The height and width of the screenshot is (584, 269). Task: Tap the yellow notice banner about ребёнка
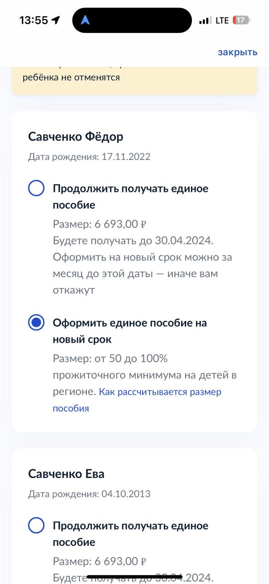pos(134,81)
